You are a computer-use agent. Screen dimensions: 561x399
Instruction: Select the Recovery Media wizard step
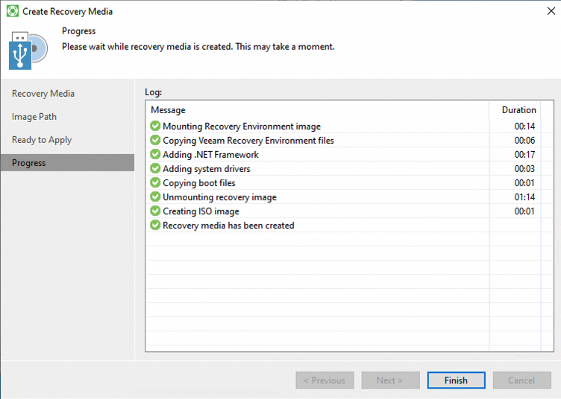pyautogui.click(x=43, y=94)
